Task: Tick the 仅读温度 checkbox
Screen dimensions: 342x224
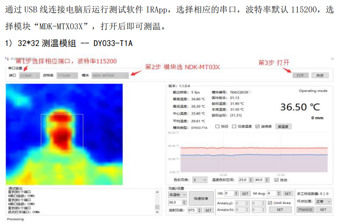Action: coord(235,126)
